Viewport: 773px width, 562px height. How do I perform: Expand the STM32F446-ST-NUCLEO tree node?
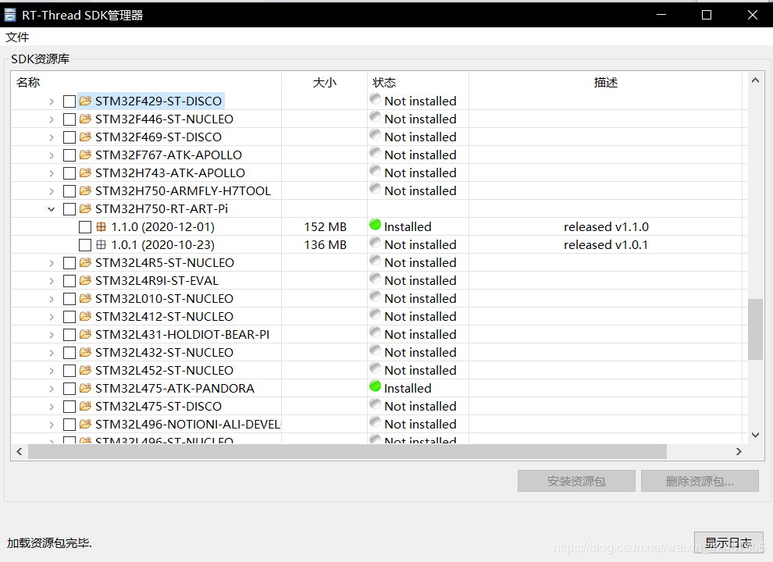pyautogui.click(x=52, y=119)
